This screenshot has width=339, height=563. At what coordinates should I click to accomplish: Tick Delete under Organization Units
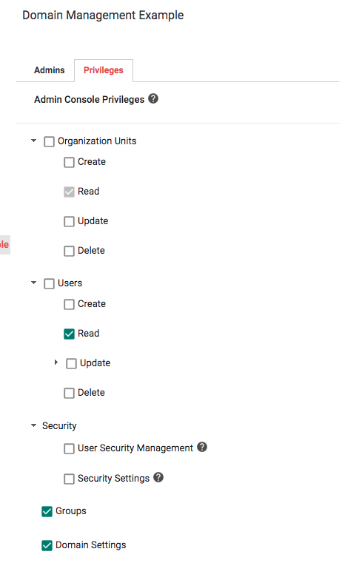click(70, 251)
